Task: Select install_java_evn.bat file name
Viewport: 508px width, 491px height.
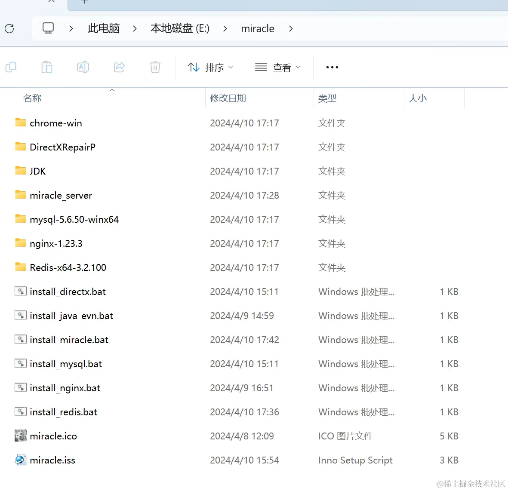Action: (x=71, y=316)
